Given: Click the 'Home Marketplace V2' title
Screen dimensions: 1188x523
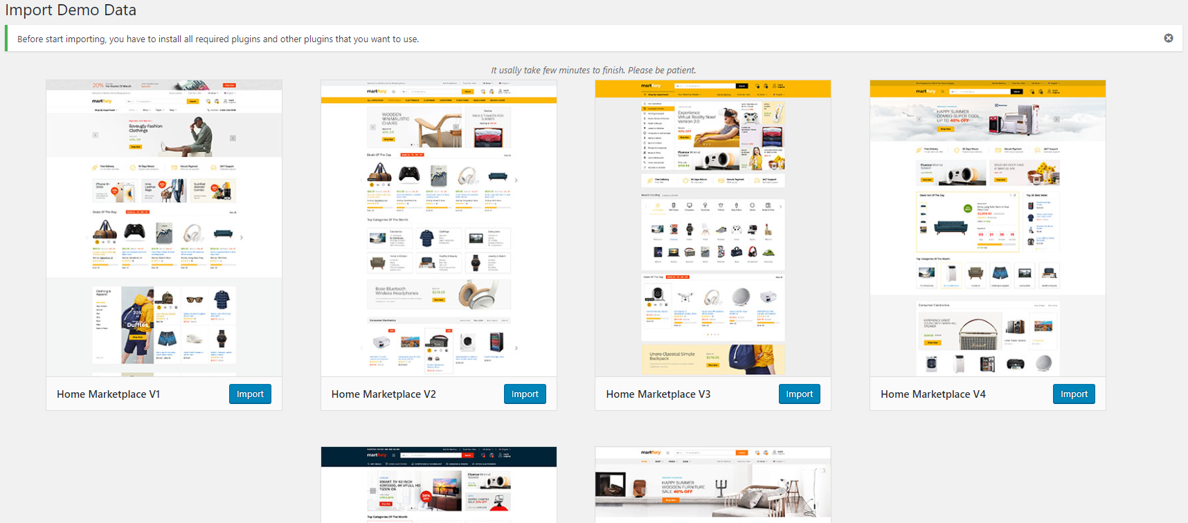Looking at the screenshot, I should 384,394.
